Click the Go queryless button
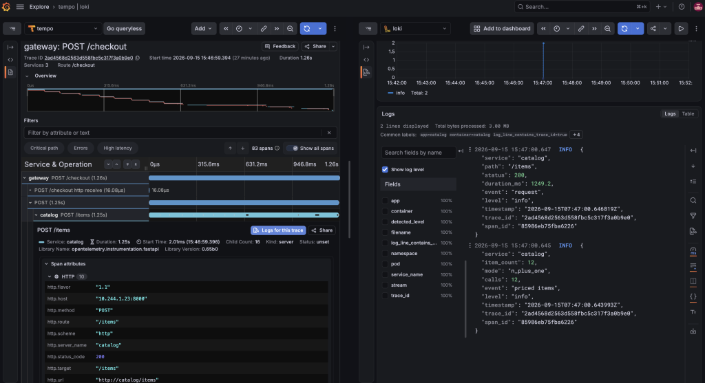The image size is (705, 383). coord(124,28)
